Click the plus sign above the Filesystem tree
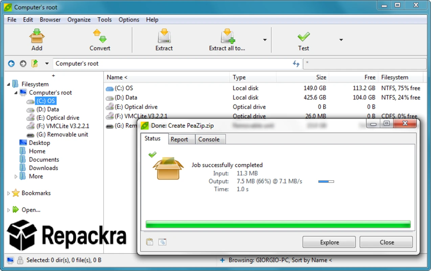This screenshot has height=271, width=431. point(53,76)
